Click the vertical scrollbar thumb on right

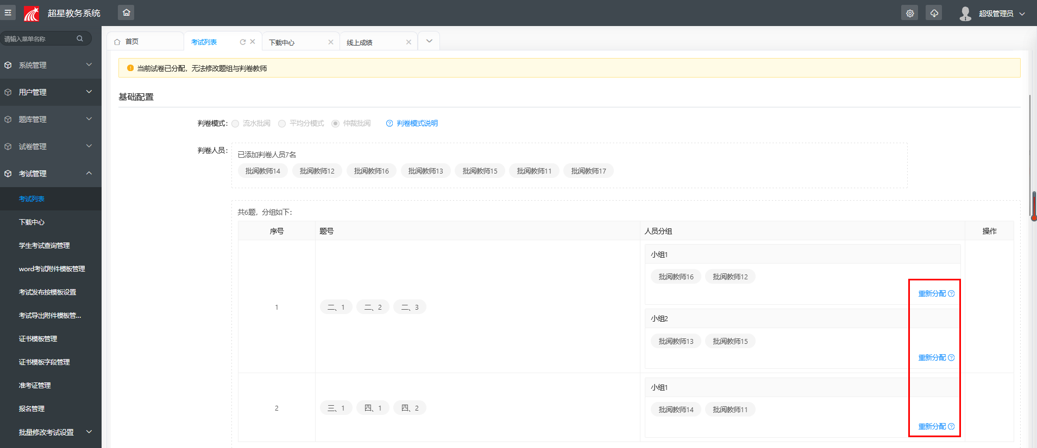pos(1033,206)
